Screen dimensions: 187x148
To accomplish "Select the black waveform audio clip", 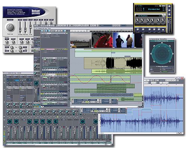I will (113, 63).
